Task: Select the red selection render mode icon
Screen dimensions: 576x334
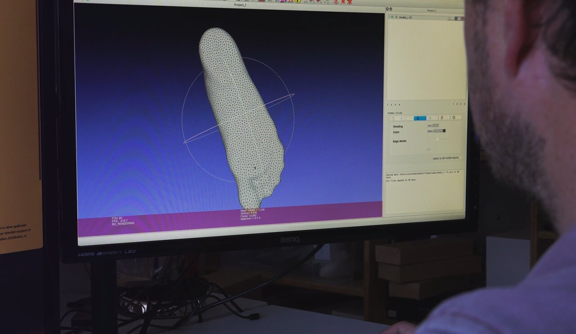Action: (x=442, y=118)
